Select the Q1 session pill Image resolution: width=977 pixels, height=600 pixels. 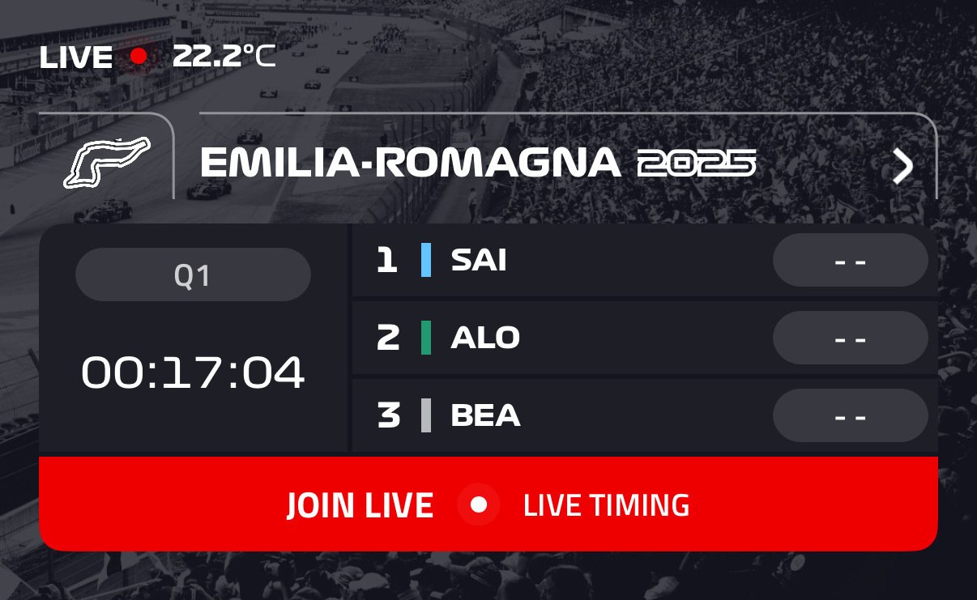(x=193, y=275)
